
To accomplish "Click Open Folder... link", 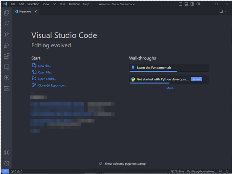I will 47,79.
